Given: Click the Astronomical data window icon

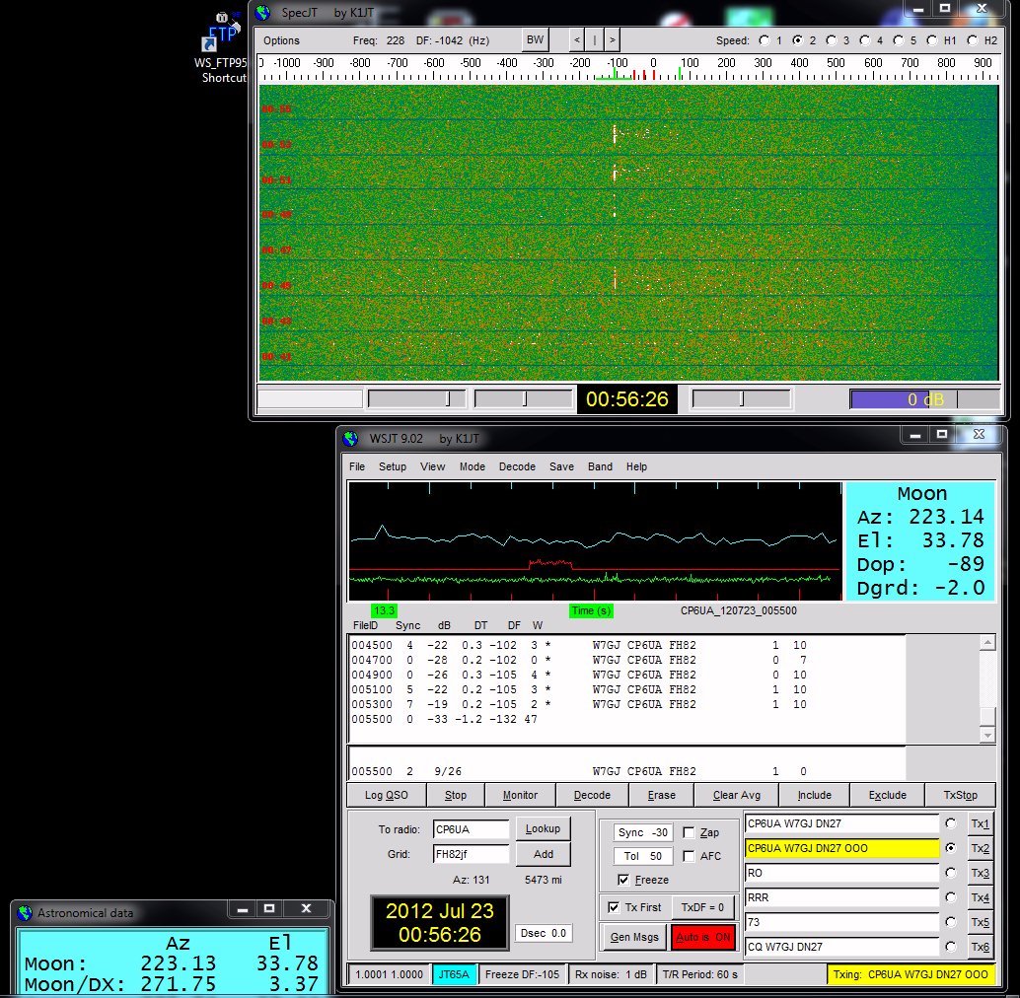Looking at the screenshot, I should (x=24, y=912).
